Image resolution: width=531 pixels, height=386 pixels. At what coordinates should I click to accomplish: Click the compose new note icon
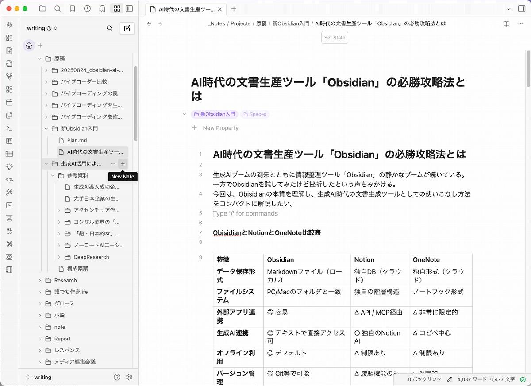click(127, 28)
